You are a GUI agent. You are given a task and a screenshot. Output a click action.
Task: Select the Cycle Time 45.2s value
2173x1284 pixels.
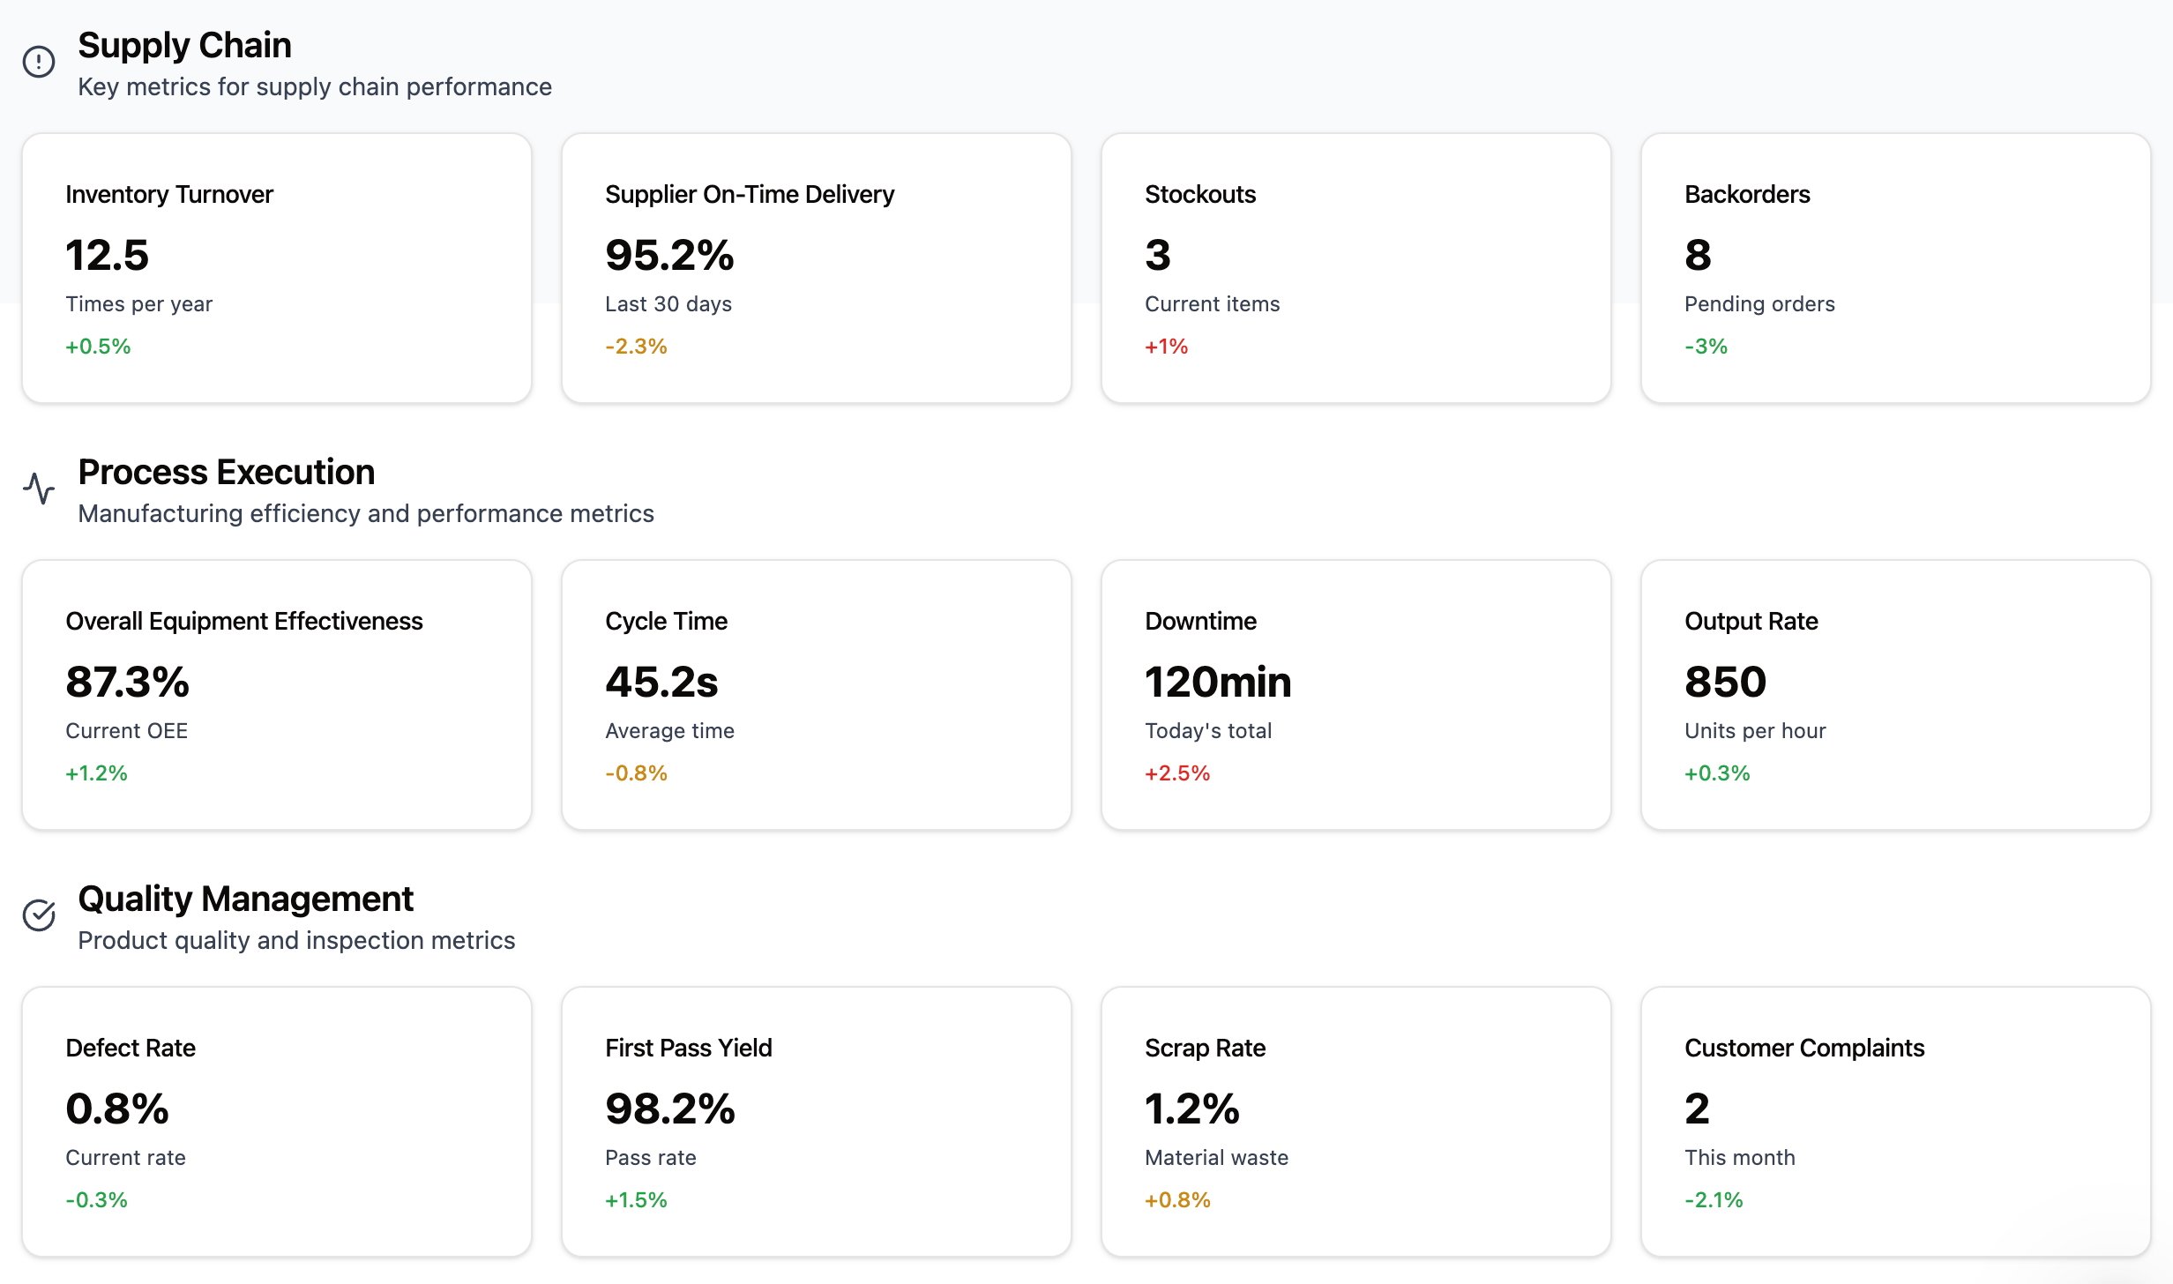661,682
